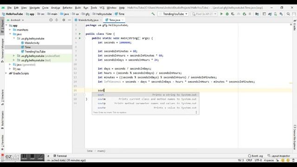Click 4 spaces indent setting
Image resolution: width=297 pixels, height=167 pixels.
pyautogui.click(x=269, y=160)
